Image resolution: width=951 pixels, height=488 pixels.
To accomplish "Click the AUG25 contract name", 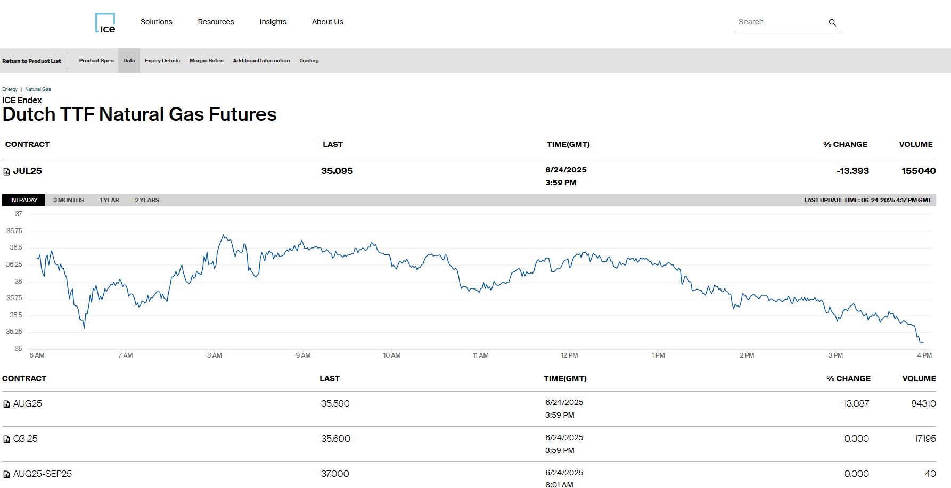I will [28, 403].
